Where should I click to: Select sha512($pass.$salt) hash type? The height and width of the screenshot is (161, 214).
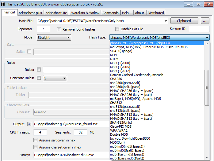click(x=157, y=107)
